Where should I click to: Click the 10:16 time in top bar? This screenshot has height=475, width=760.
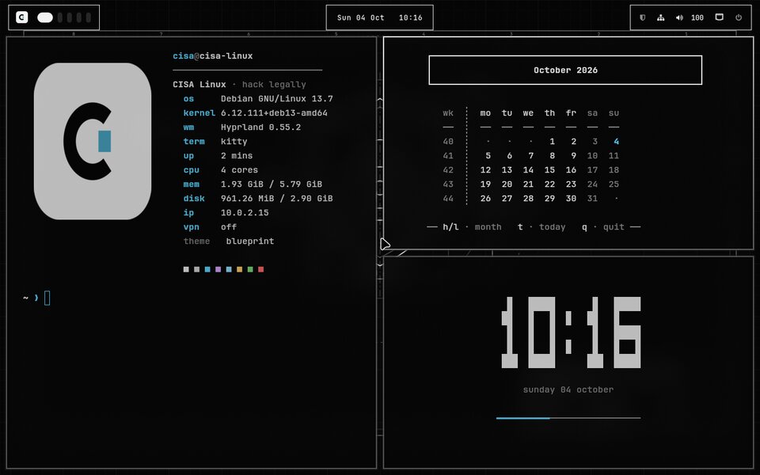point(411,17)
